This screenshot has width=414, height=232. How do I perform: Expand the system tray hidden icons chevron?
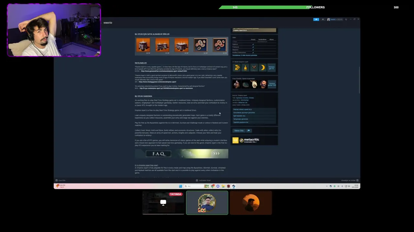coord(327,186)
